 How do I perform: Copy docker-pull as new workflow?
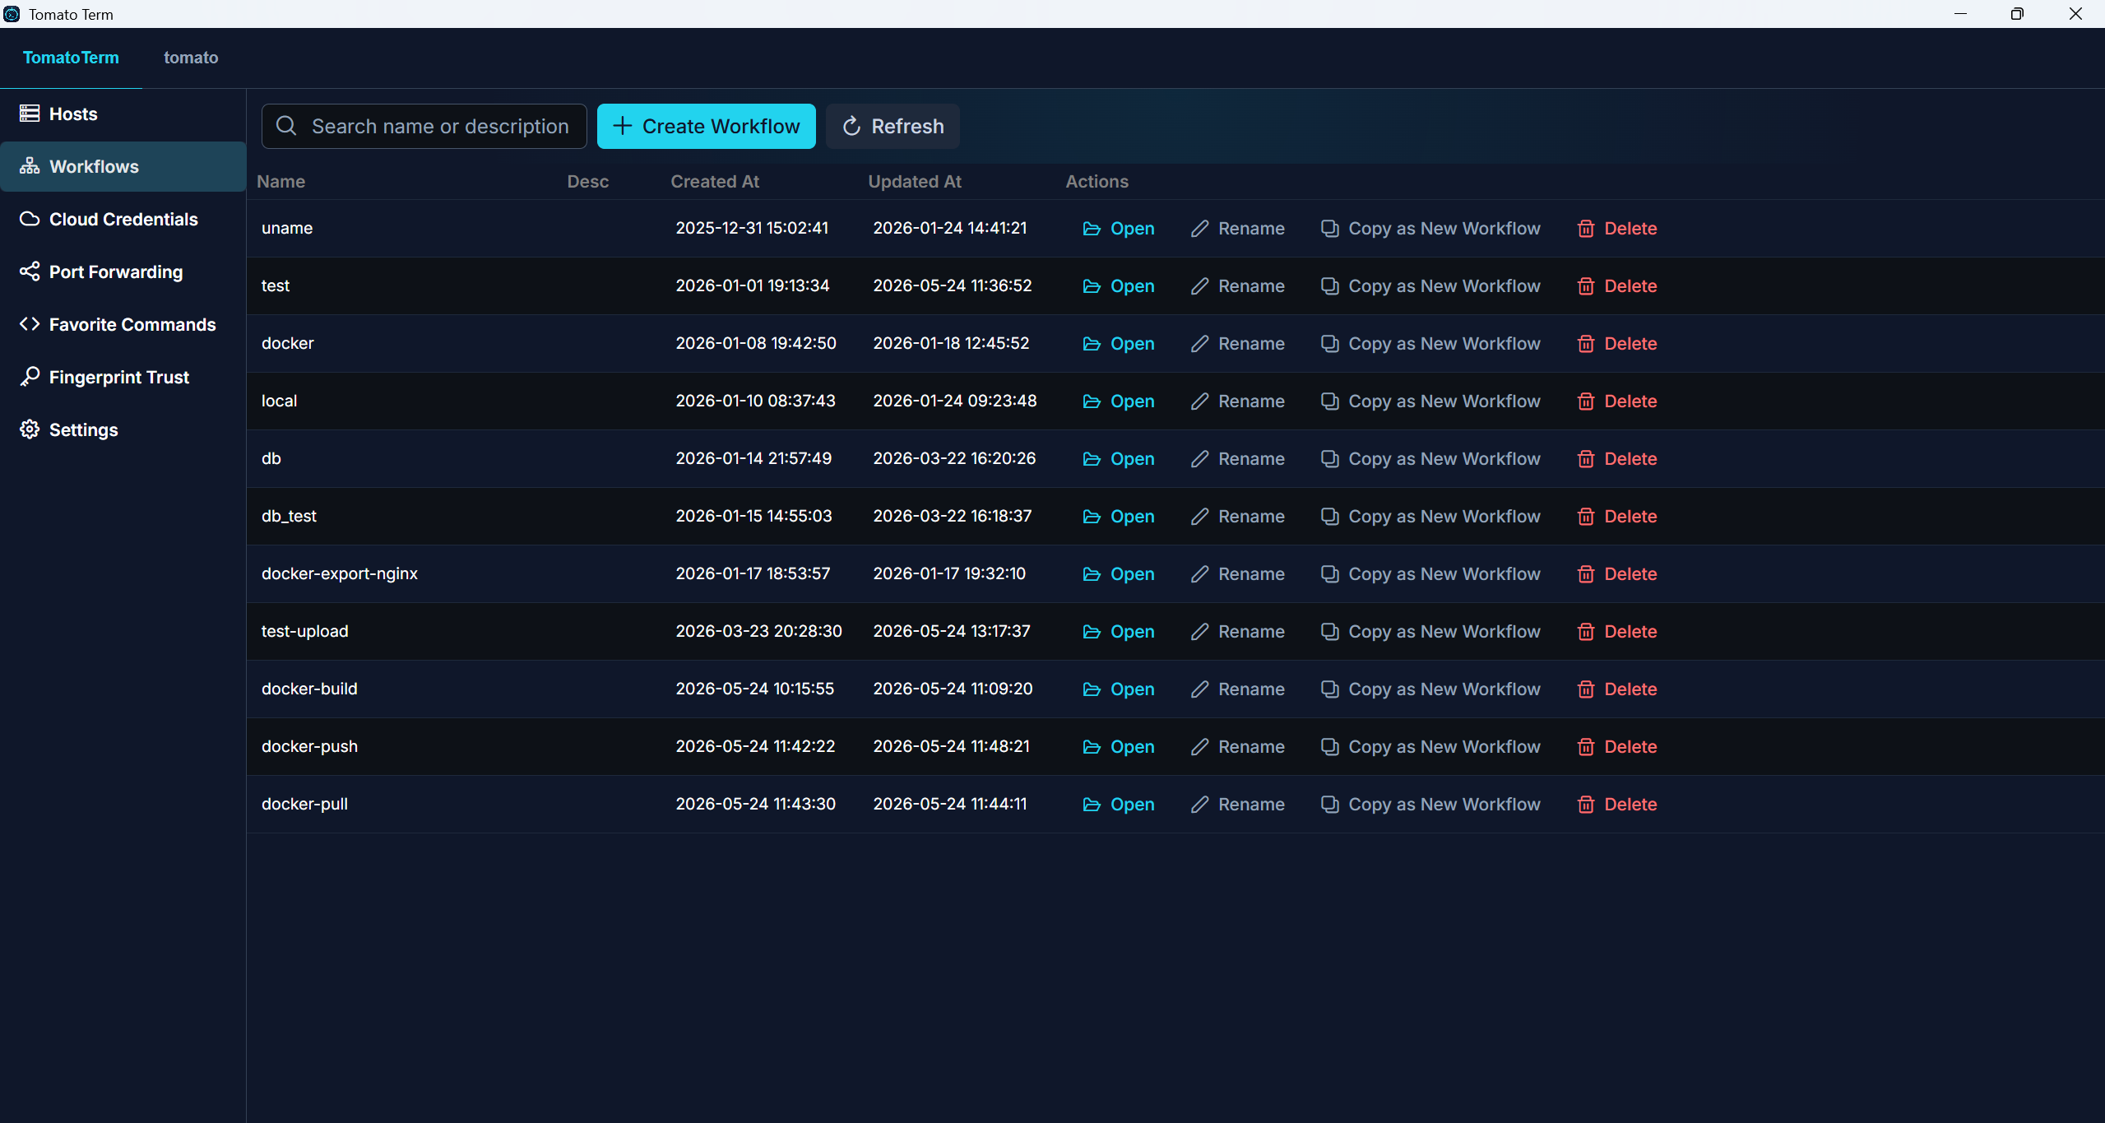[1430, 805]
